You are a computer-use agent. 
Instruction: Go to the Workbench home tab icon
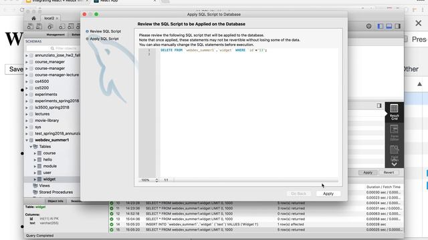(x=33, y=18)
